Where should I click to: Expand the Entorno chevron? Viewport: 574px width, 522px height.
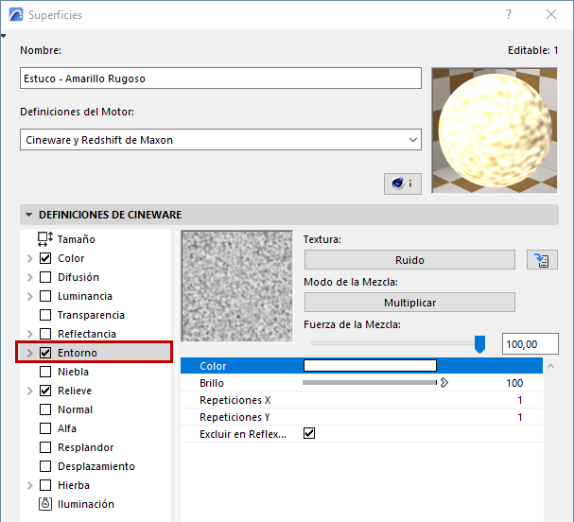(x=30, y=353)
